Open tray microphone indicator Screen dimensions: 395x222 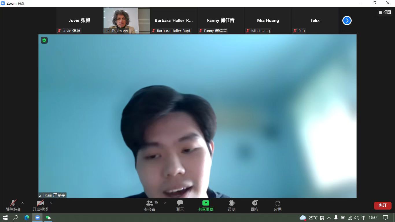tap(336, 218)
